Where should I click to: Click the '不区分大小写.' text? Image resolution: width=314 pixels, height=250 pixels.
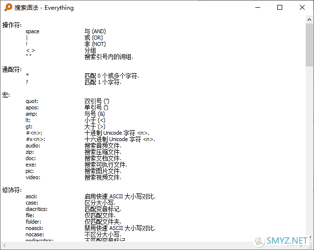[x=103, y=234]
